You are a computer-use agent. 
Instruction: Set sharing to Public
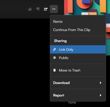pos(78,58)
